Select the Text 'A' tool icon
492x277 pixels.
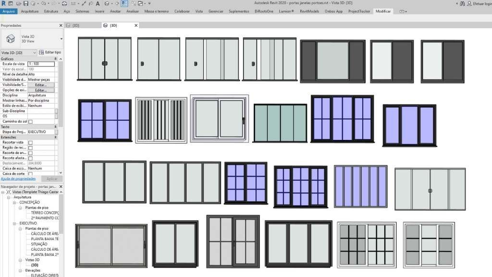pos(98,3)
